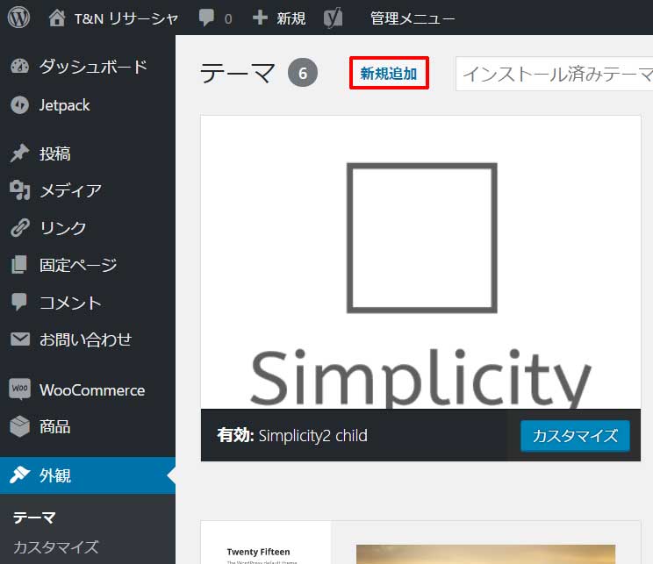
Task: Click the WooCommerce icon in sidebar
Action: 19,389
